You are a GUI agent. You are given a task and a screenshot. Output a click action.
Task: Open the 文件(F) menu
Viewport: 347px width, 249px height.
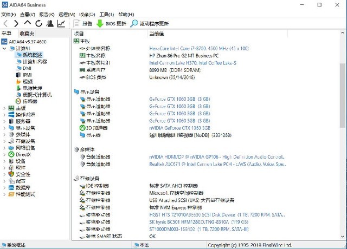9,15
